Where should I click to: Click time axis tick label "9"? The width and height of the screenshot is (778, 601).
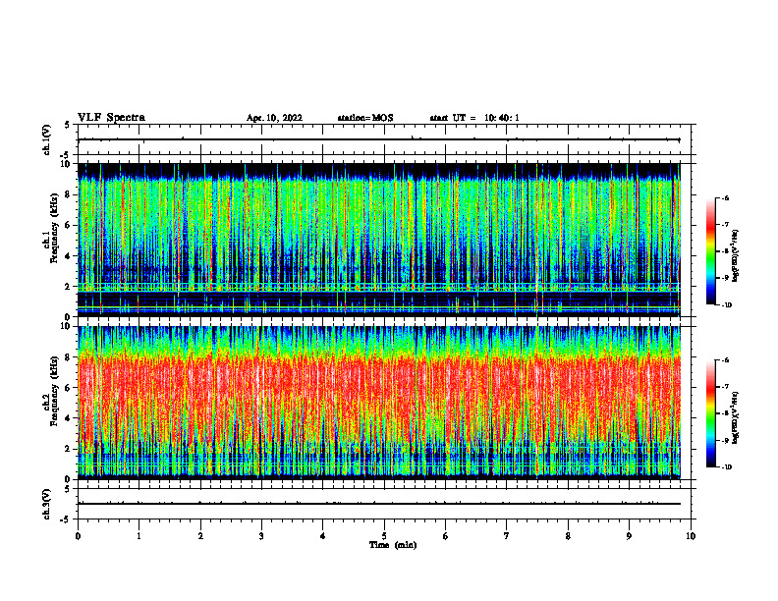coord(629,536)
